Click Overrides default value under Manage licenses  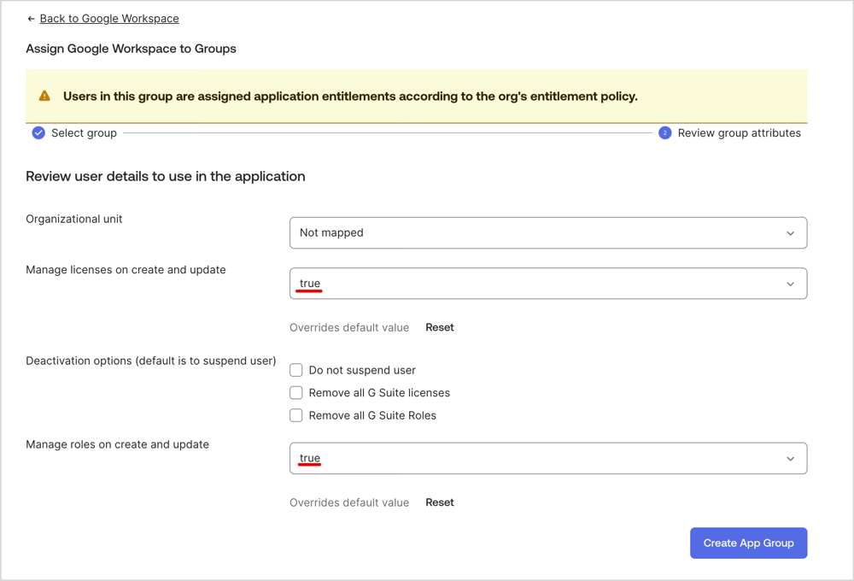click(349, 327)
